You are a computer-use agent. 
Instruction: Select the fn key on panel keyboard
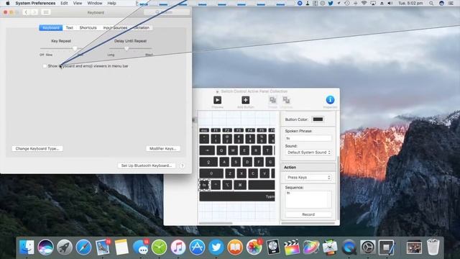point(204,185)
